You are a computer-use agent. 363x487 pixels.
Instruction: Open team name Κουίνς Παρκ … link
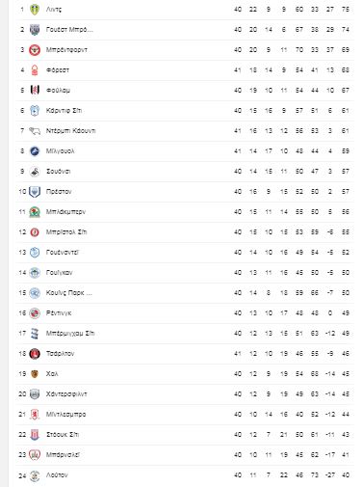(x=69, y=293)
